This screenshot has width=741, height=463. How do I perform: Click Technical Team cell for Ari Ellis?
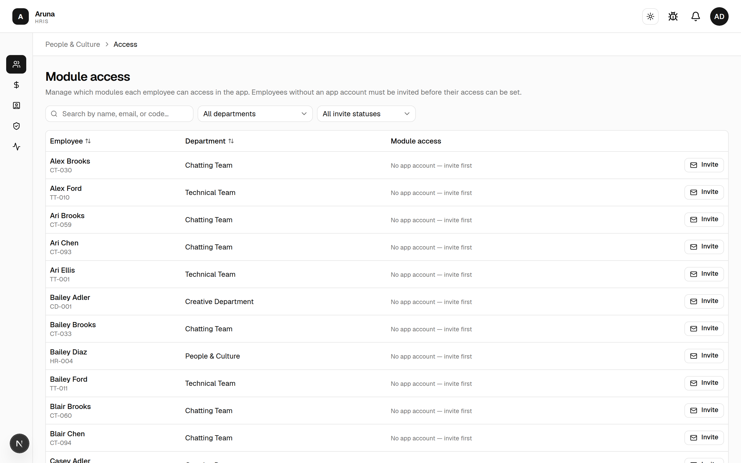tap(210, 274)
